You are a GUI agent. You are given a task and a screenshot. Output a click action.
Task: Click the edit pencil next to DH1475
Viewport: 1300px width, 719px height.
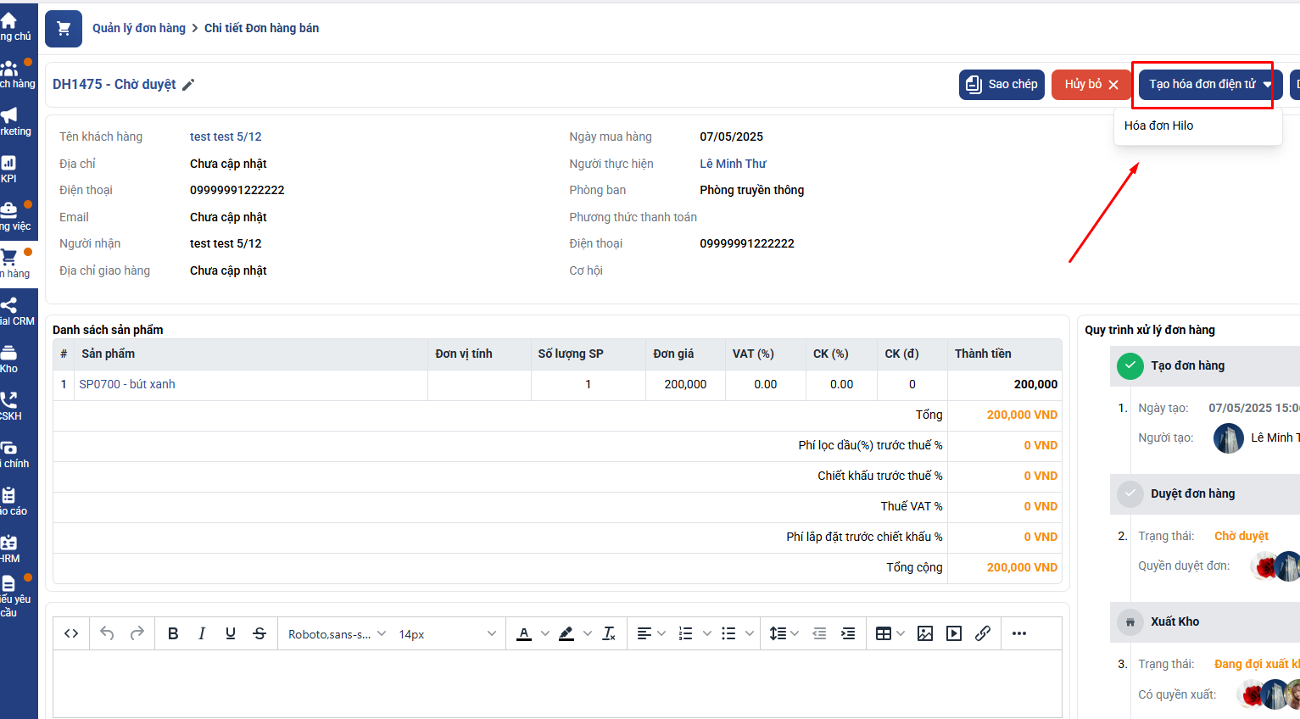coord(188,85)
